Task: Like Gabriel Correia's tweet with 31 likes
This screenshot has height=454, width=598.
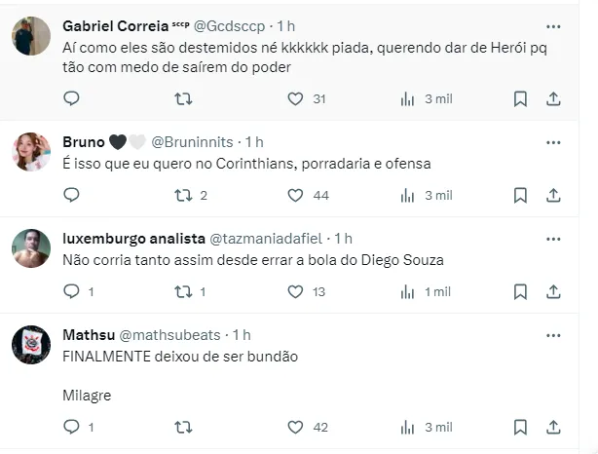Action: (296, 98)
